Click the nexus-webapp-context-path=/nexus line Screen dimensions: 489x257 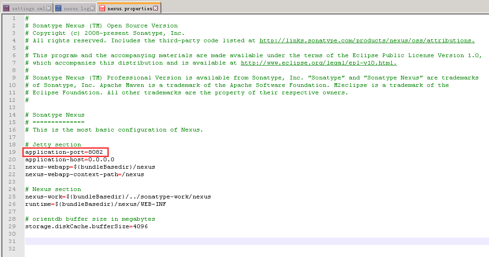click(85, 175)
